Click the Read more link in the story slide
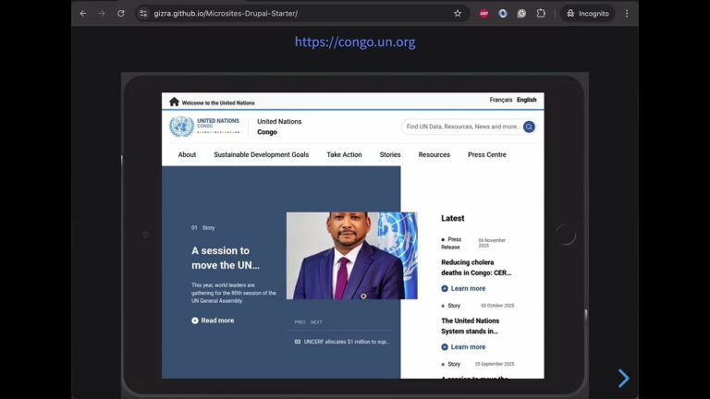 click(x=217, y=320)
